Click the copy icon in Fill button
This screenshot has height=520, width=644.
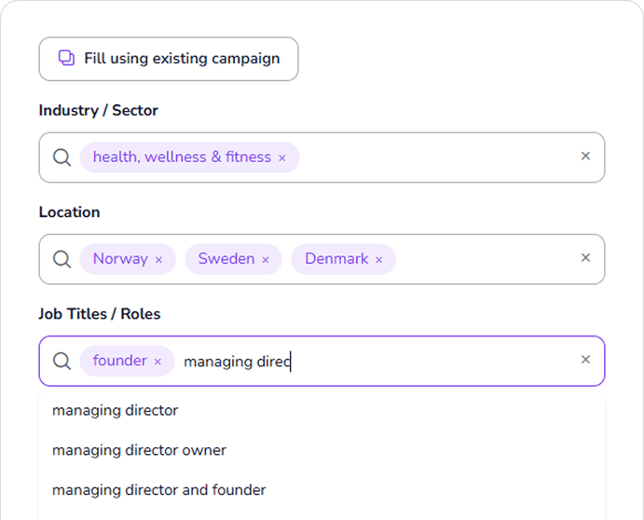[66, 58]
